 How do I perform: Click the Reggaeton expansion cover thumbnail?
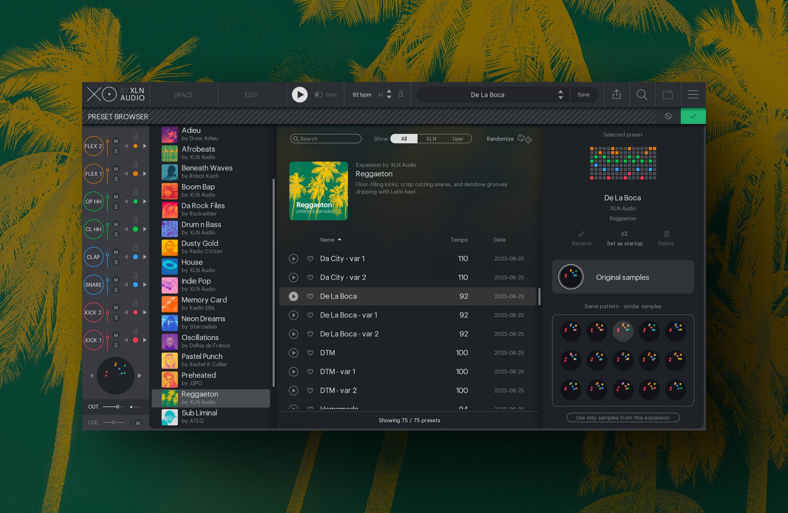(x=318, y=191)
